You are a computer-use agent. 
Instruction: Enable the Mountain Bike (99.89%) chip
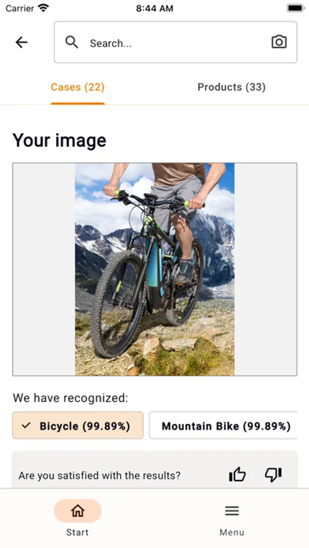point(223,426)
